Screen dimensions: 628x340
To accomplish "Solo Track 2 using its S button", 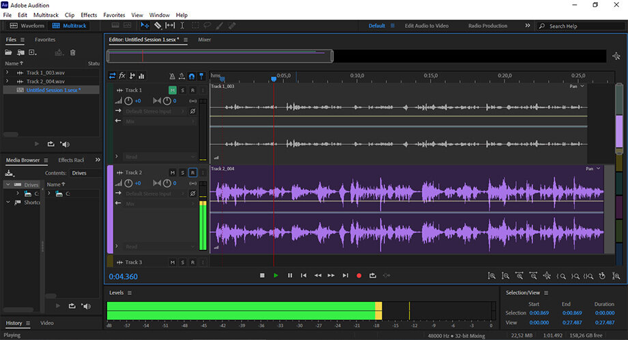I will [183, 173].
